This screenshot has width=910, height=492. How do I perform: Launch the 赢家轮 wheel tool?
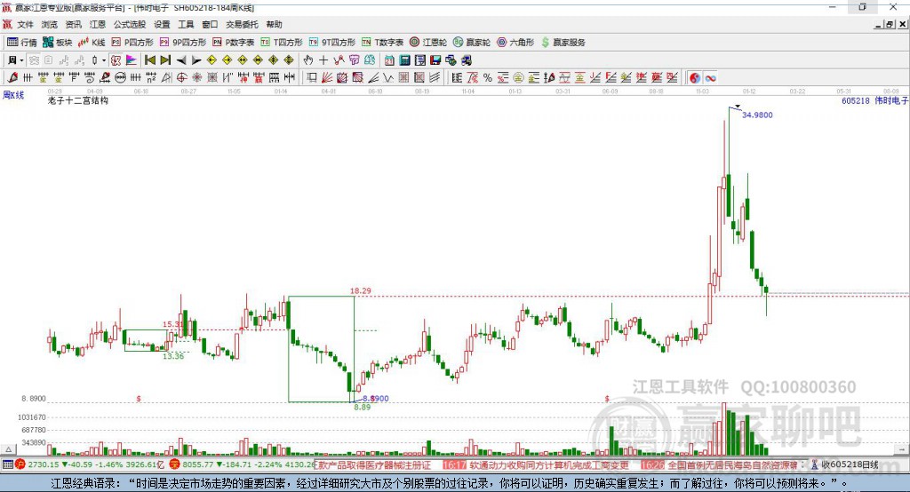472,43
